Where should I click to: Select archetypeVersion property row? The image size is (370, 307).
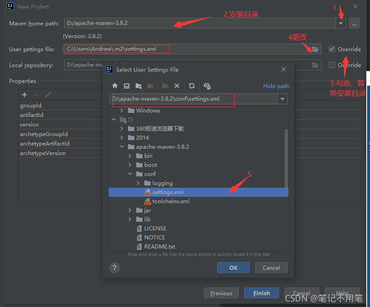coord(62,153)
